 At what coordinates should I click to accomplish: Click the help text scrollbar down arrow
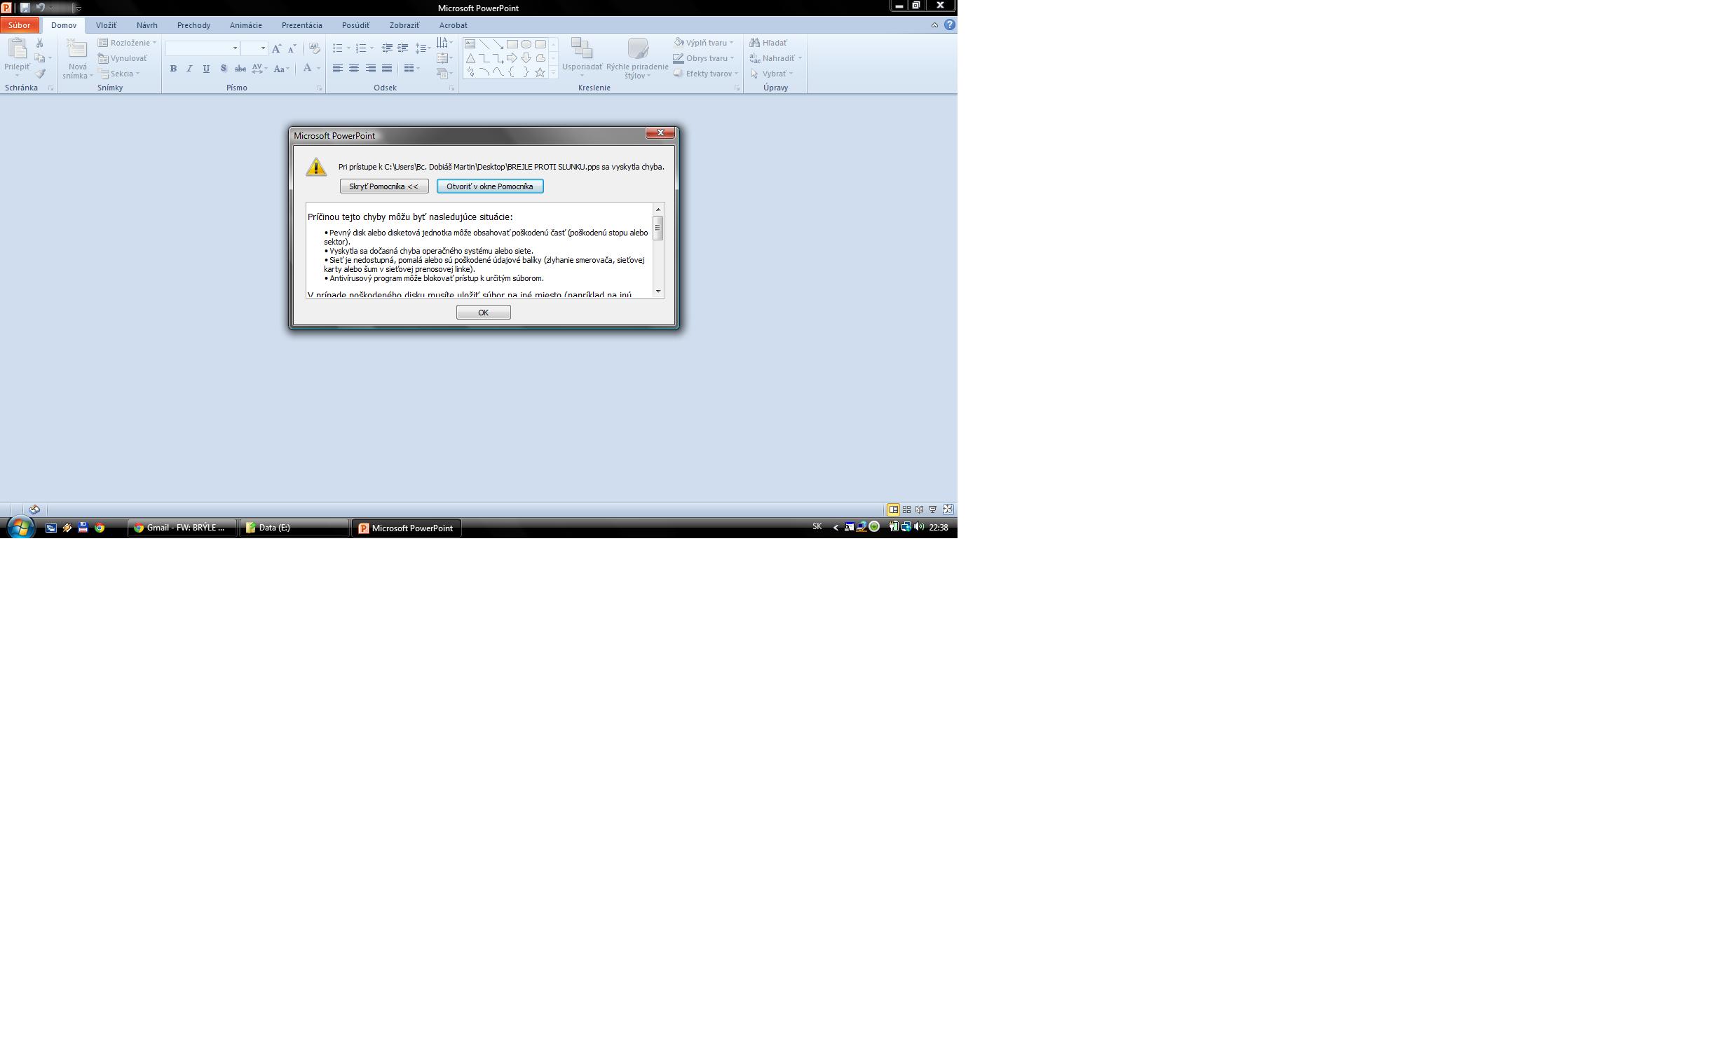click(x=658, y=291)
